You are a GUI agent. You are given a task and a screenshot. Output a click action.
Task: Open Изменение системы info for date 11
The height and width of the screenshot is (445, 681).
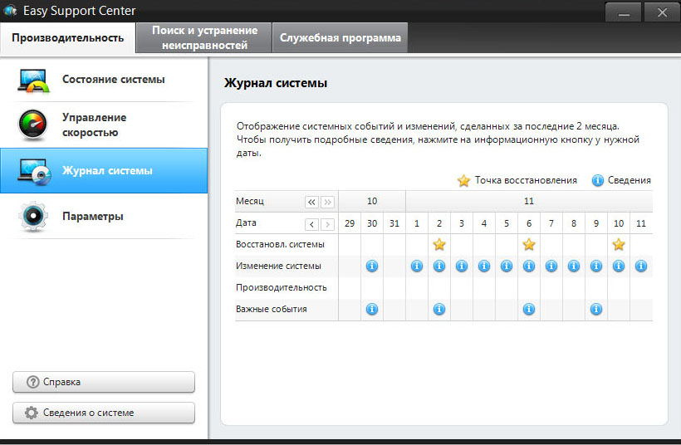tap(641, 266)
